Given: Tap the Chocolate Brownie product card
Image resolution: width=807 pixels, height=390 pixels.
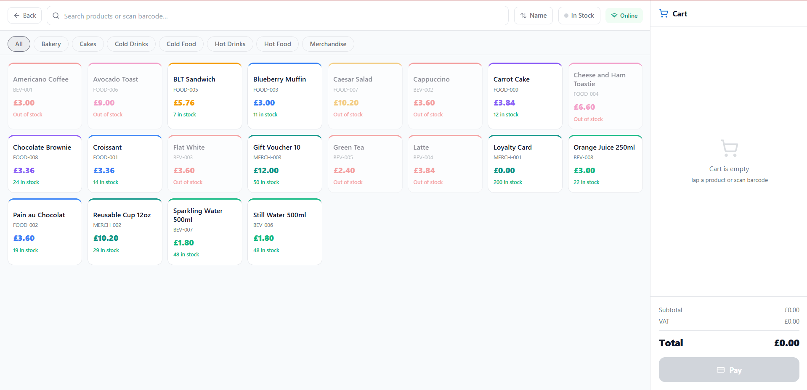Looking at the screenshot, I should [45, 164].
